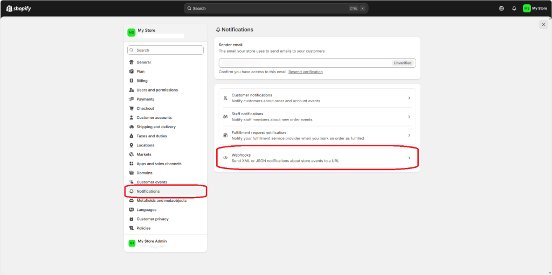This screenshot has height=275, width=552.
Task: Click the MS avatar in the top bar
Action: tap(527, 9)
